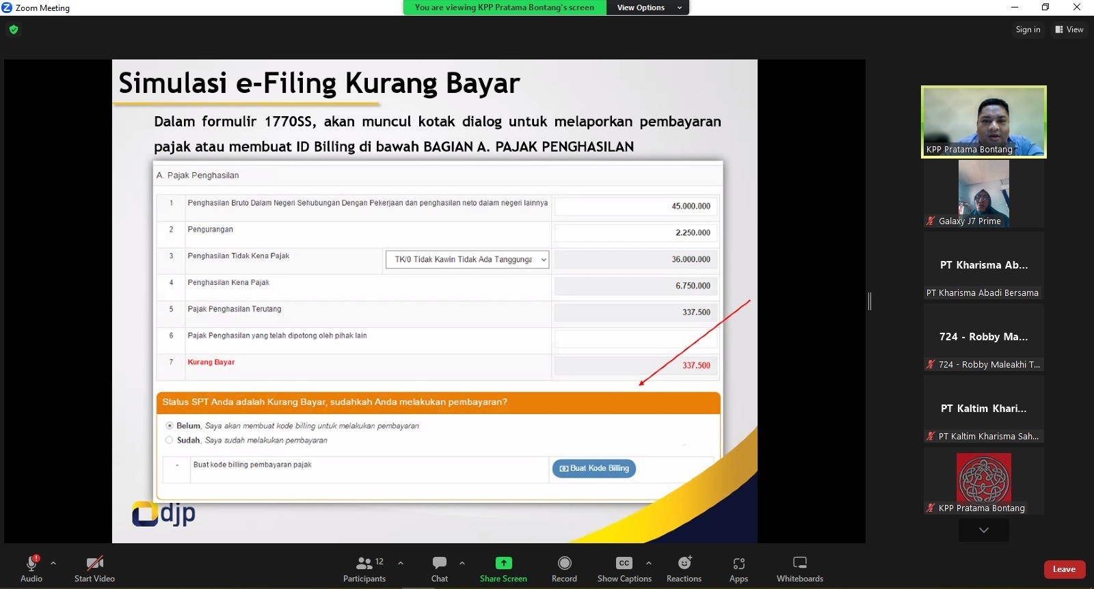Click the Sign in button
1094x589 pixels.
coord(1028,29)
